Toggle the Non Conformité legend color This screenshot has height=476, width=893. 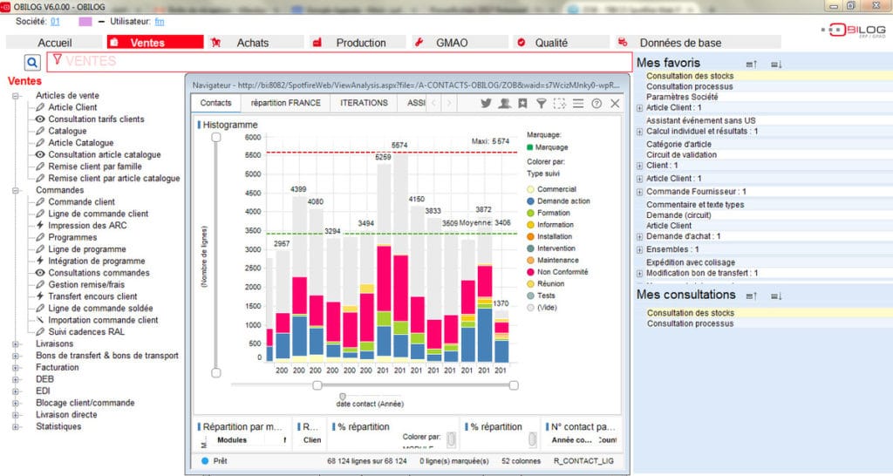pos(530,272)
